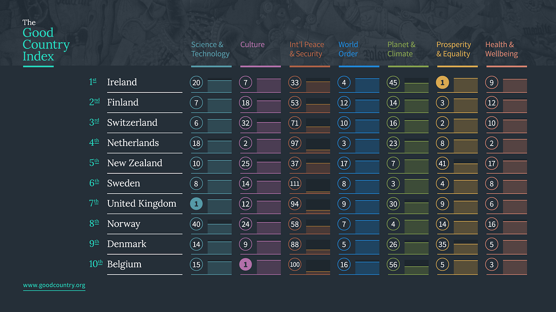Open the www.goodcountry.org link
Viewport: 556px width, 312px height.
54,285
